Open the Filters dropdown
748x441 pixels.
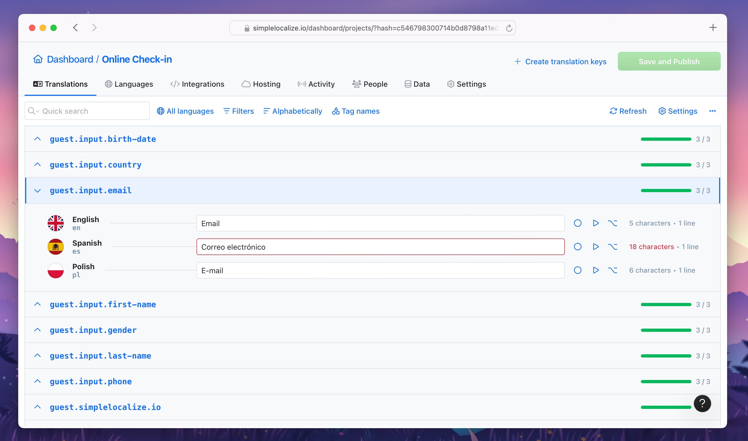tap(239, 111)
